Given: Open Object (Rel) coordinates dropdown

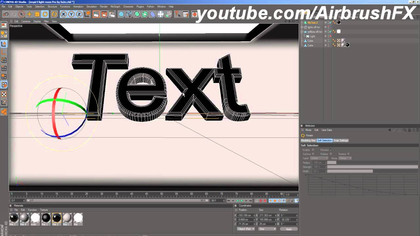Looking at the screenshot, I should tap(245, 229).
